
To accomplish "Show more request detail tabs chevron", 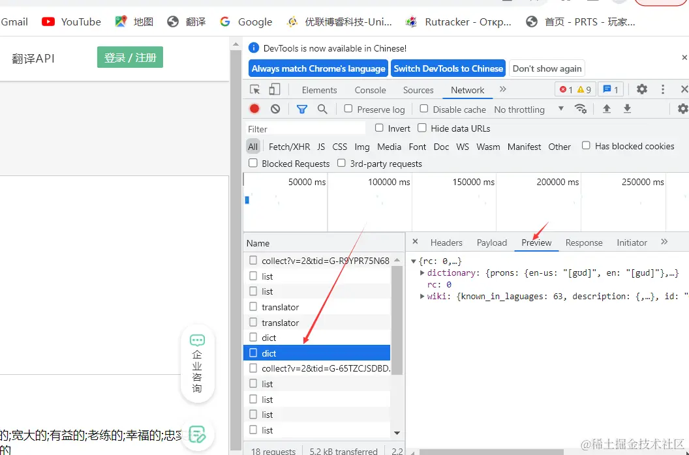I will (x=664, y=242).
